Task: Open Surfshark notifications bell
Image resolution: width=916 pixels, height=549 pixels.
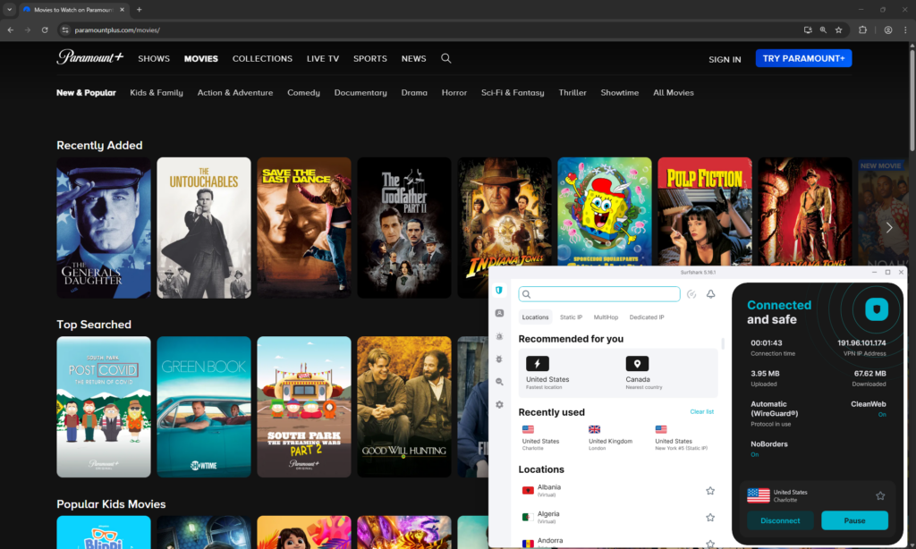Action: click(x=710, y=294)
